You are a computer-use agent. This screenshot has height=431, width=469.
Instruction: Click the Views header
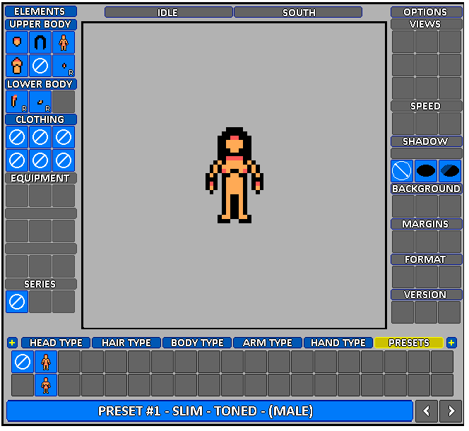[427, 24]
